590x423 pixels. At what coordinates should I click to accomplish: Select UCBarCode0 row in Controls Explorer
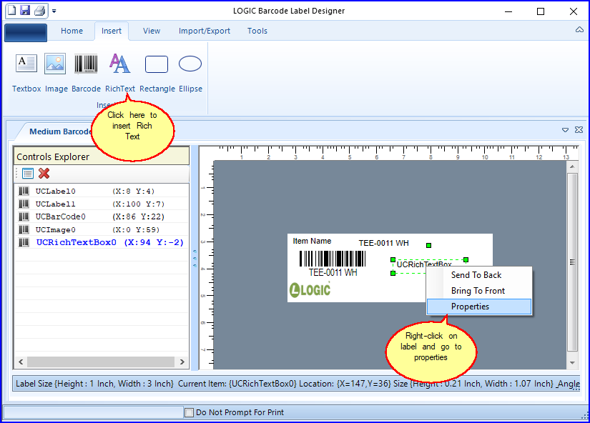pyautogui.click(x=102, y=217)
